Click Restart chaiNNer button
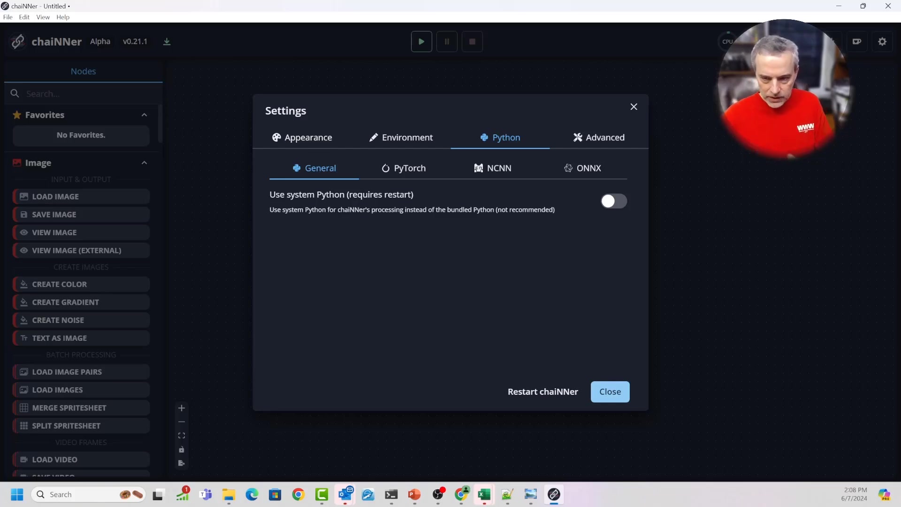The width and height of the screenshot is (901, 507). [542, 392]
